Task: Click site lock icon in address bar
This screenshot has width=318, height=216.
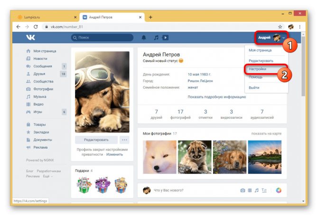Action: [47, 27]
